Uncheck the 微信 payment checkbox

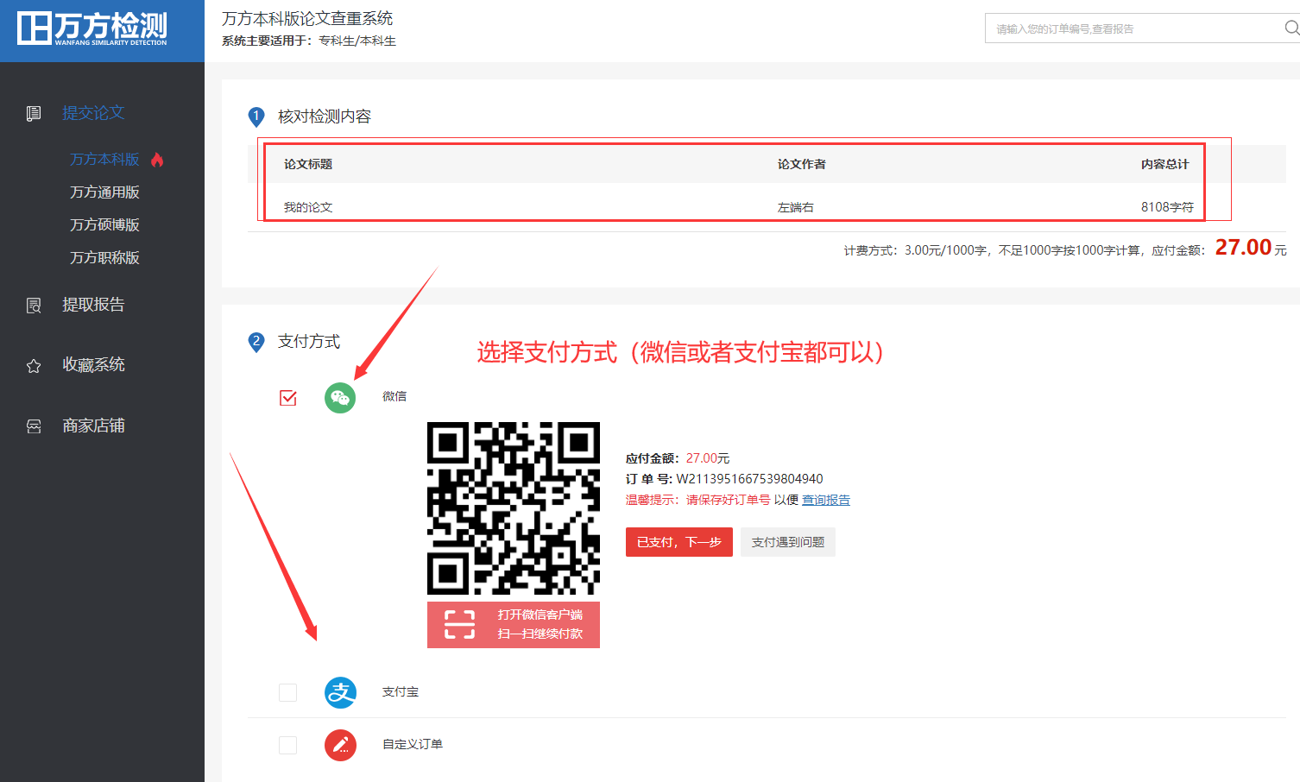(288, 397)
